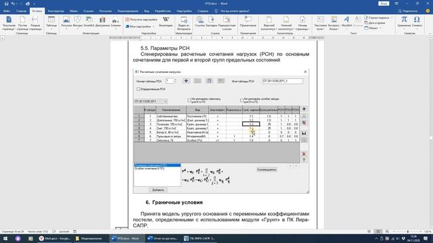Click the macro recording status bar icon
Screen dimensions: 433x243
tap(75, 232)
